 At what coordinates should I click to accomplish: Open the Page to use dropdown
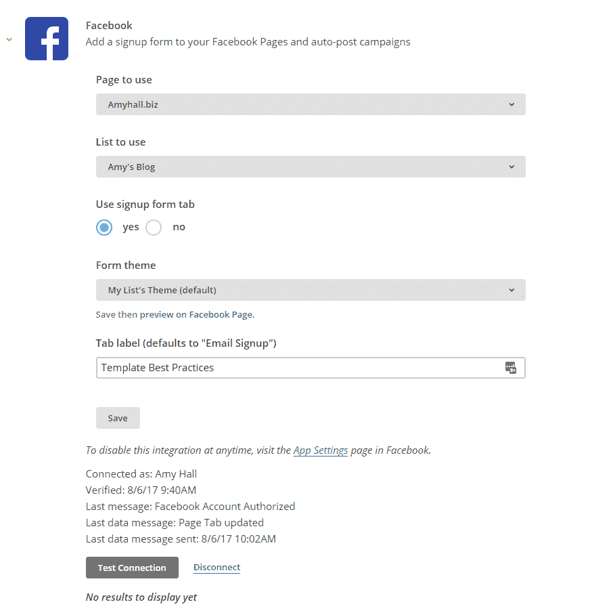(311, 104)
